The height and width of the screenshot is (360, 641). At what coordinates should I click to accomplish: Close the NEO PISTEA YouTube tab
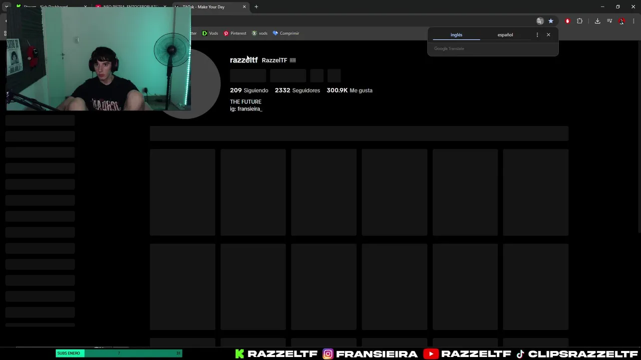[165, 7]
